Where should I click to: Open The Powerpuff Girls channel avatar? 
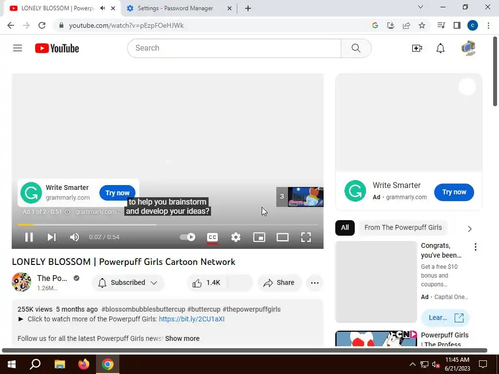pos(21,282)
